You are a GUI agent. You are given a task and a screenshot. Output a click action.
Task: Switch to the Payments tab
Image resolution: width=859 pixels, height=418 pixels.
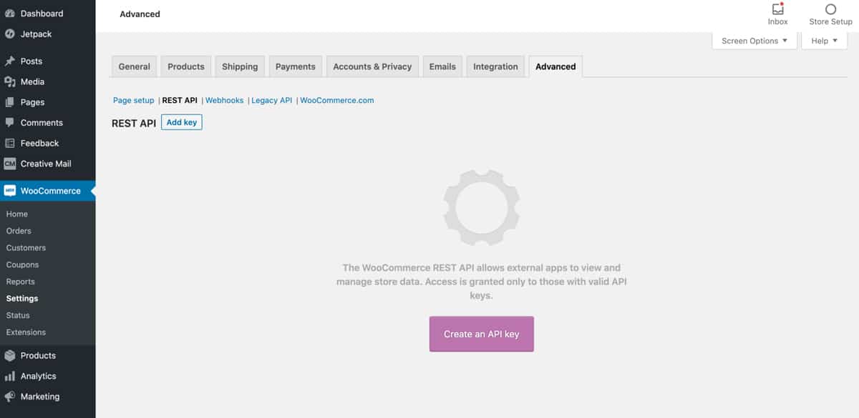pyautogui.click(x=296, y=66)
